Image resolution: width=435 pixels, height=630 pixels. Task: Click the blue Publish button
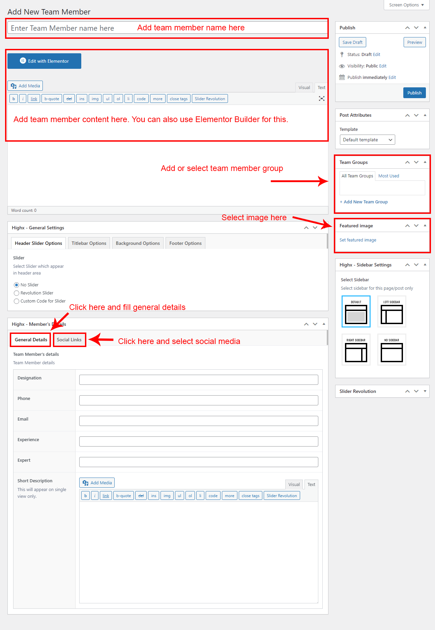414,93
